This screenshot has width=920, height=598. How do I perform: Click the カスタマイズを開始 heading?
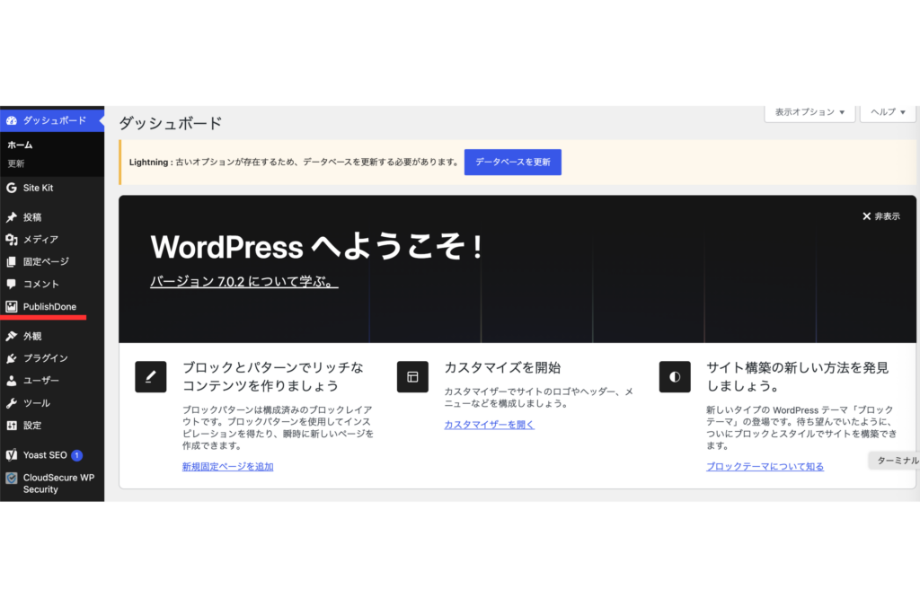(503, 367)
